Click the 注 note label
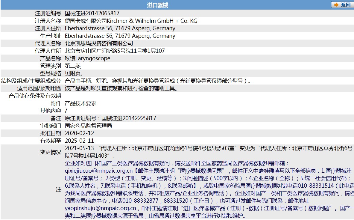 point(58,189)
